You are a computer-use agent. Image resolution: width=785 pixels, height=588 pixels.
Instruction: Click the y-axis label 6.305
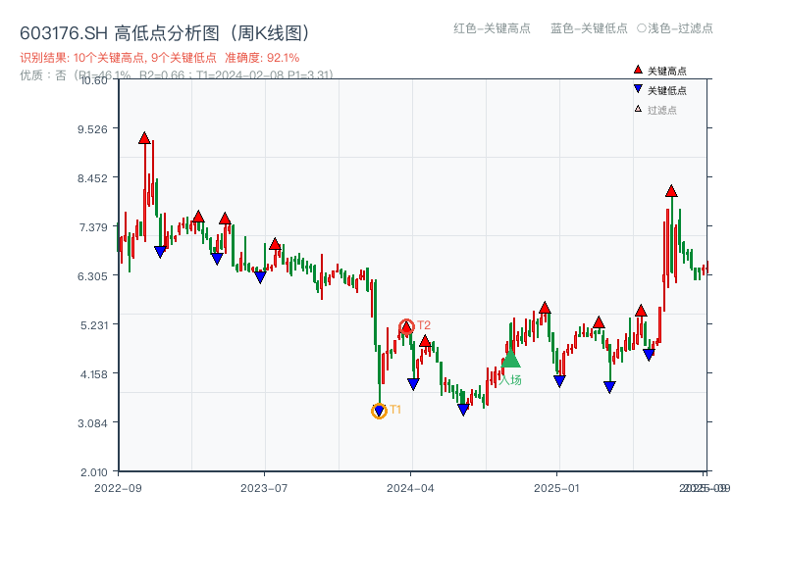92,276
